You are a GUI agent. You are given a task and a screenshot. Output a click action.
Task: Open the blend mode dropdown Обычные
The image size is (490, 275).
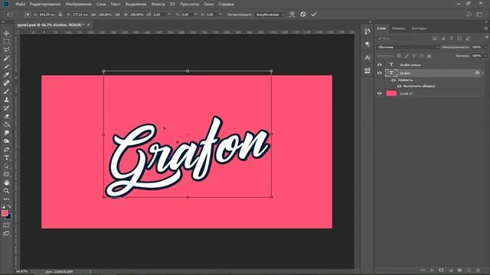click(407, 47)
